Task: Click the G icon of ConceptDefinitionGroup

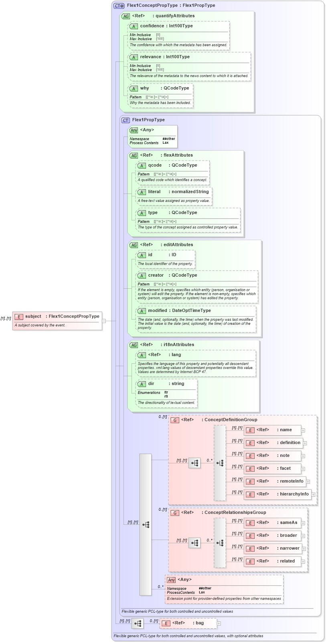Action: 174,420
